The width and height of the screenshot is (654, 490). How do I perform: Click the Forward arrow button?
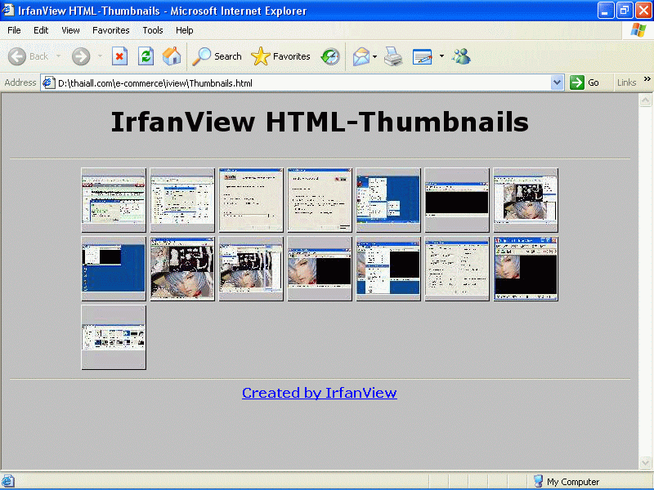coord(81,56)
